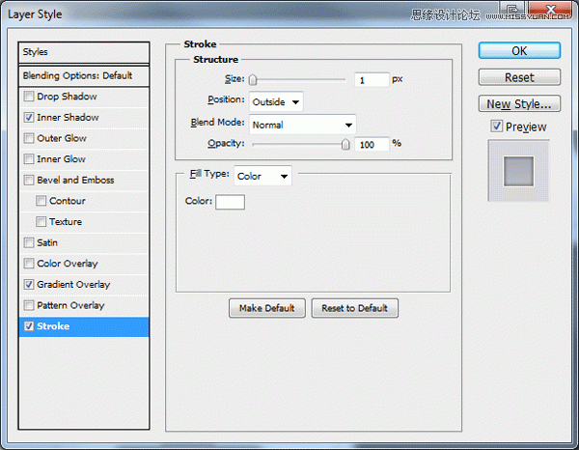Tick the Texture checkbox
579x450 pixels.
click(x=41, y=222)
